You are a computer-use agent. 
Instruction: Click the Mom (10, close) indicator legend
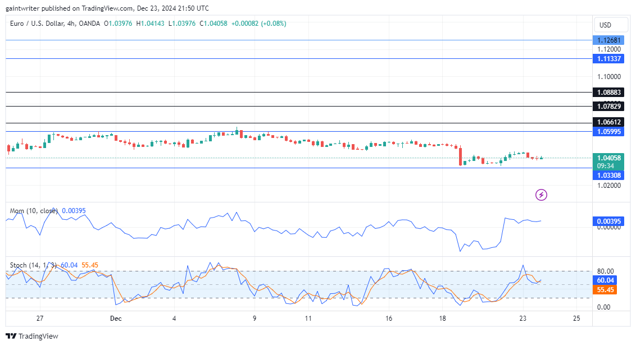[34, 211]
